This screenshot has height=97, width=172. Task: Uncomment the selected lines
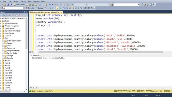coord(81,8)
